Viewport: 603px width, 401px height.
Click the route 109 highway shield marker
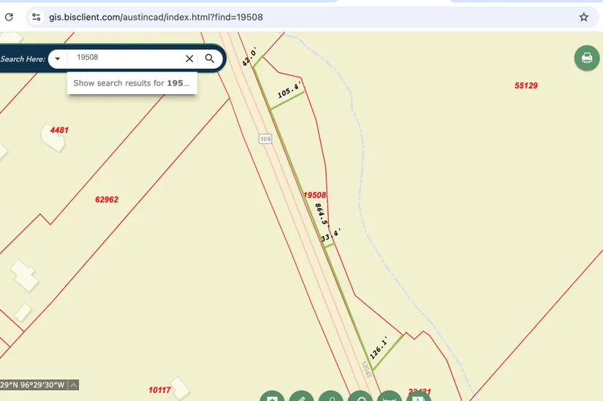(265, 138)
